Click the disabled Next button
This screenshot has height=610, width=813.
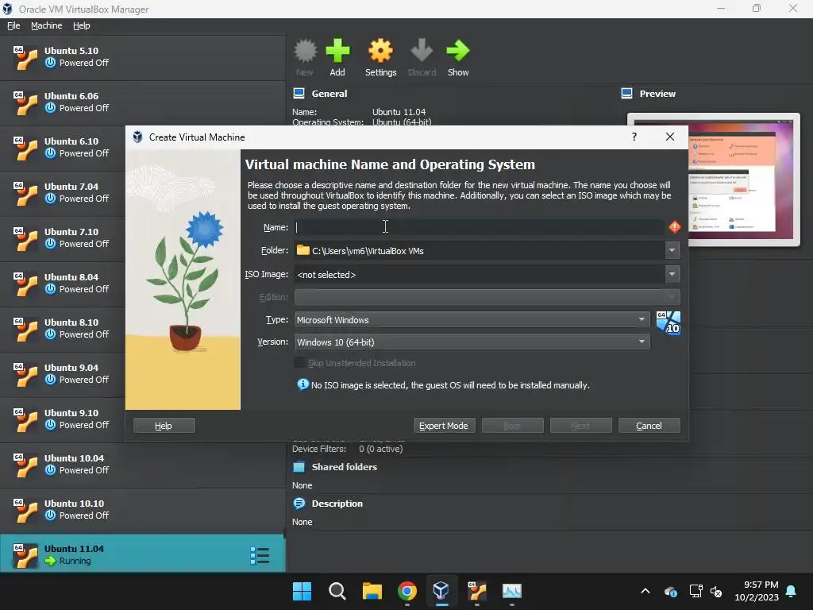580,426
